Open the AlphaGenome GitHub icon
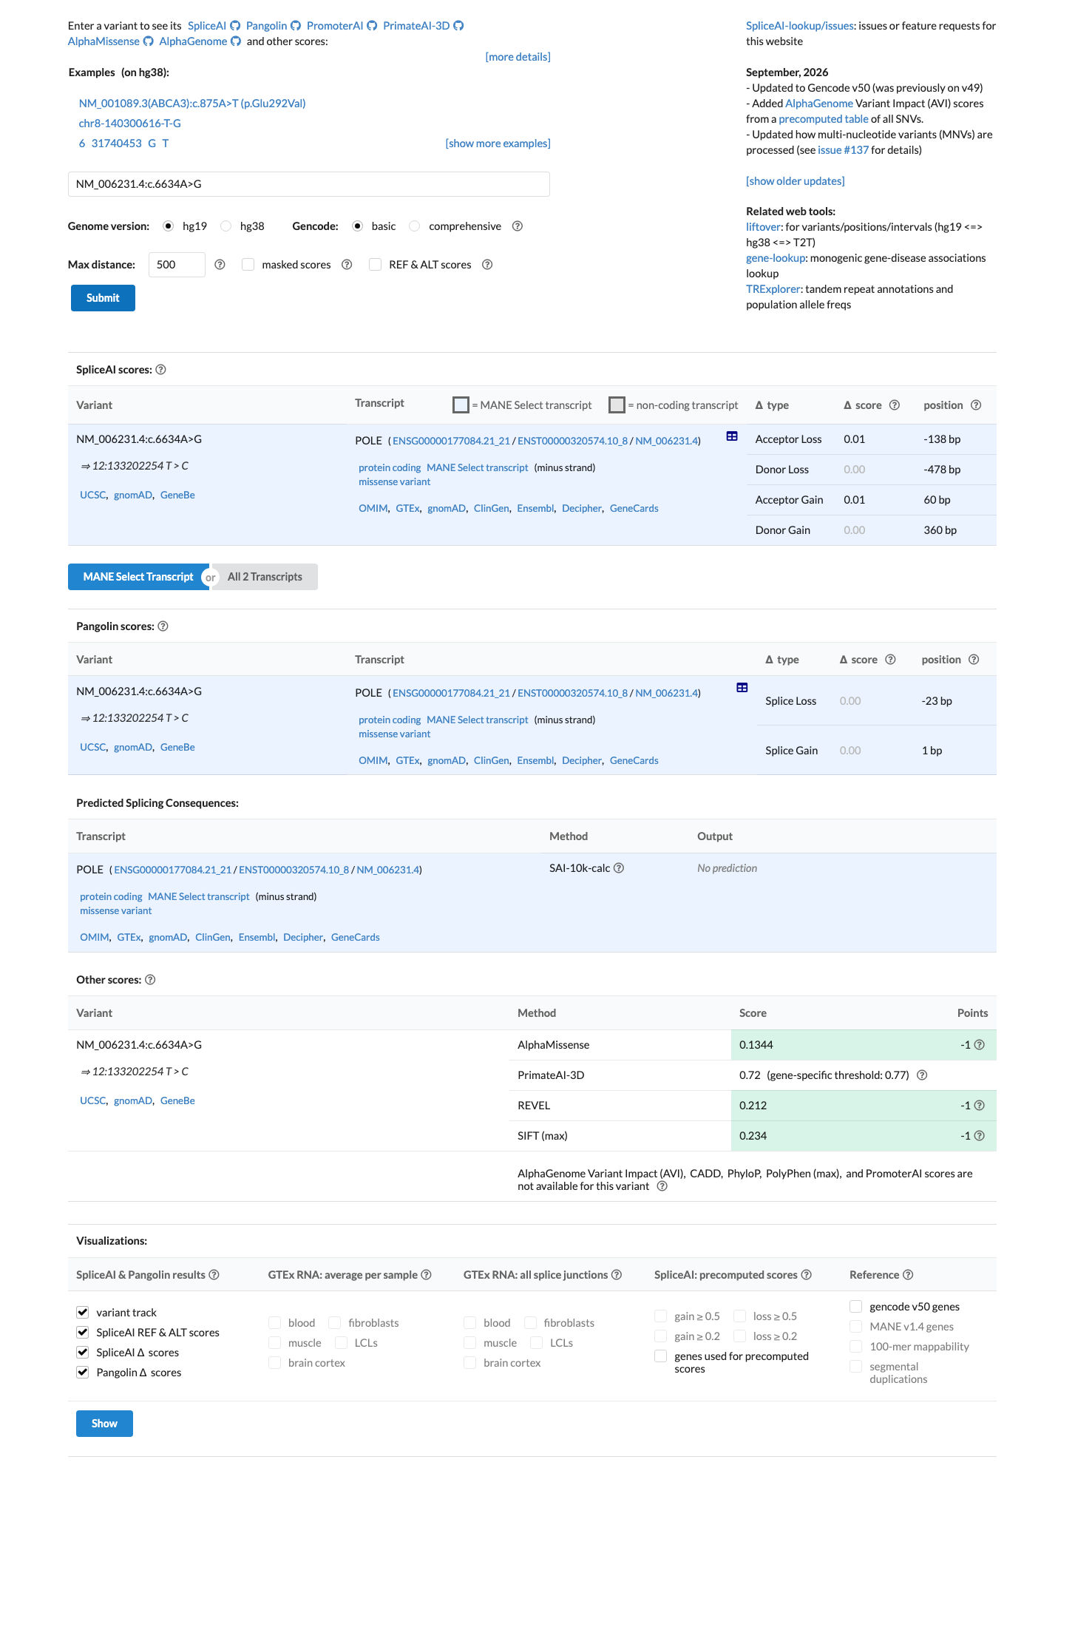The height and width of the screenshot is (1627, 1075). click(x=236, y=41)
